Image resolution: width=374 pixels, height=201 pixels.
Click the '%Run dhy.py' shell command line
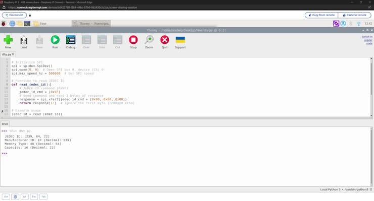tap(20, 131)
